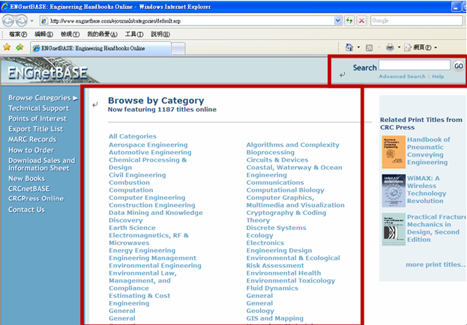Open the Earth Science category
Image resolution: width=467 pixels, height=325 pixels.
pyautogui.click(x=132, y=228)
